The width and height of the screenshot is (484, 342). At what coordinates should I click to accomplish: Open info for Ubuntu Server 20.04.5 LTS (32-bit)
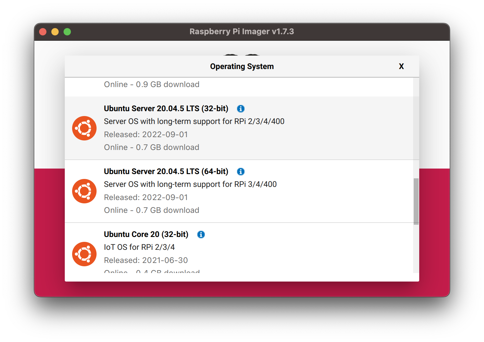(241, 108)
